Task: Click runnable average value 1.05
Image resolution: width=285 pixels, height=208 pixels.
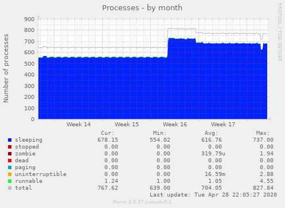Action: point(215,181)
